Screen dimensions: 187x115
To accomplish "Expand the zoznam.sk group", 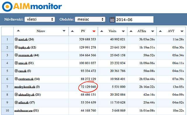I will point(16,55).
